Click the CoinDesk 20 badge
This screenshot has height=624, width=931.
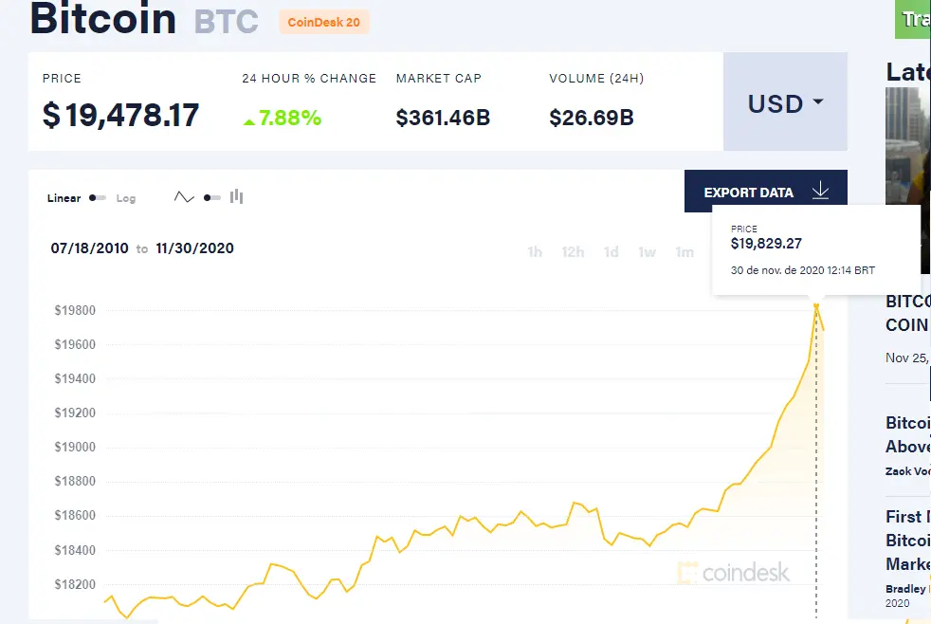coord(324,22)
